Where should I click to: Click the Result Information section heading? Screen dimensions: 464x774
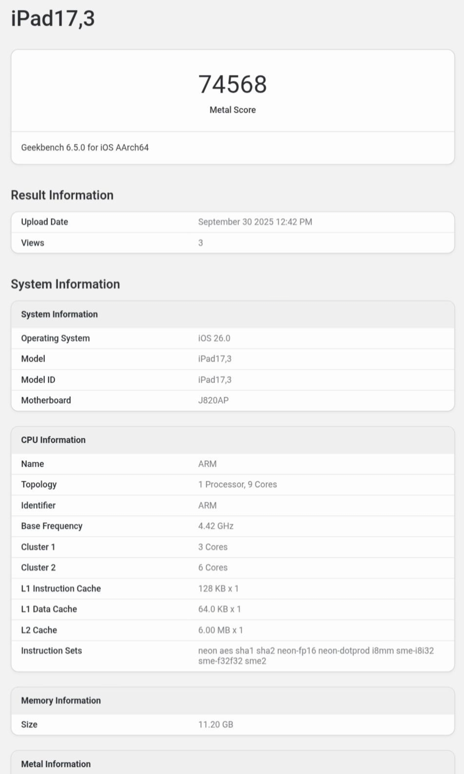[62, 195]
